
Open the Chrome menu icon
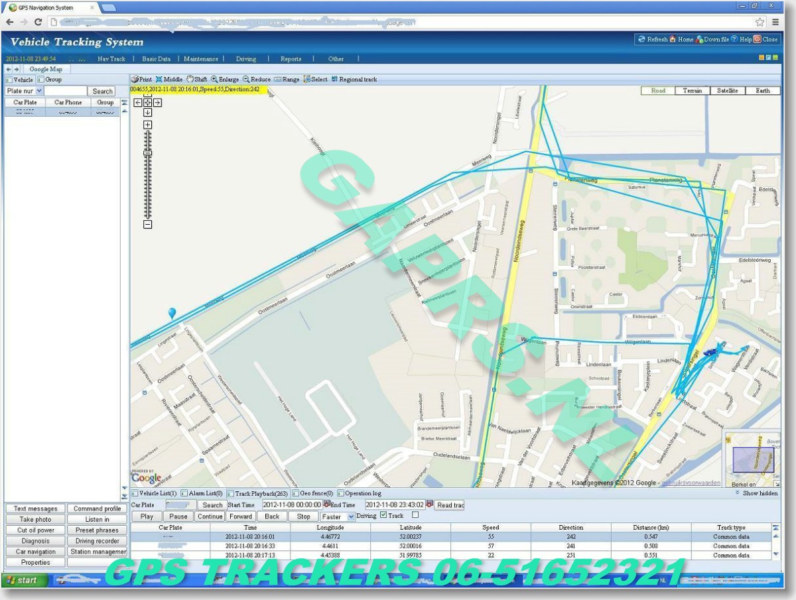[x=775, y=22]
